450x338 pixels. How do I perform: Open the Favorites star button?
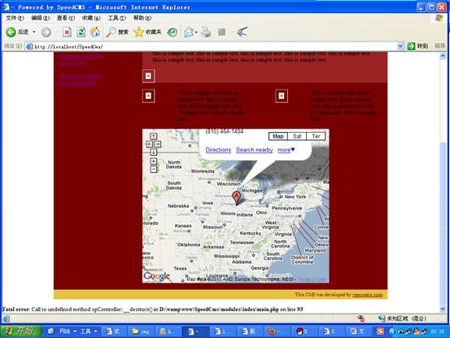[x=147, y=32]
